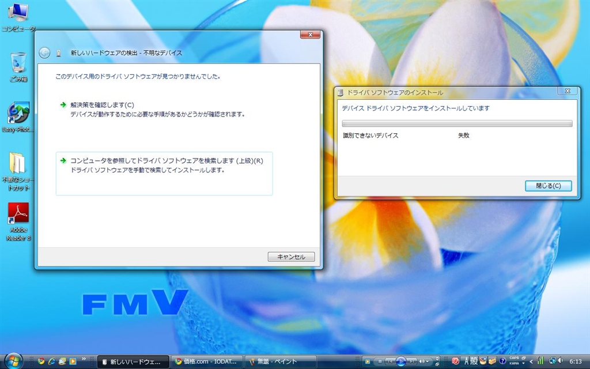The width and height of the screenshot is (590, 369).
Task: Close the driver software installation dialog
Action: coord(568,91)
